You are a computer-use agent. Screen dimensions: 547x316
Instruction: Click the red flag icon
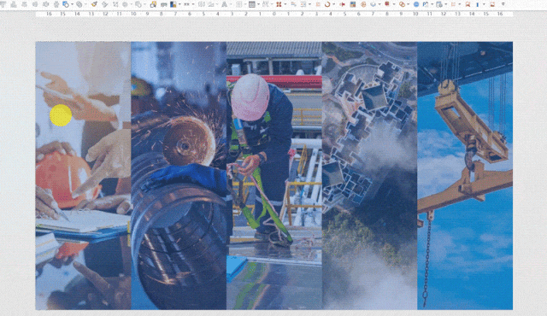pos(342,4)
